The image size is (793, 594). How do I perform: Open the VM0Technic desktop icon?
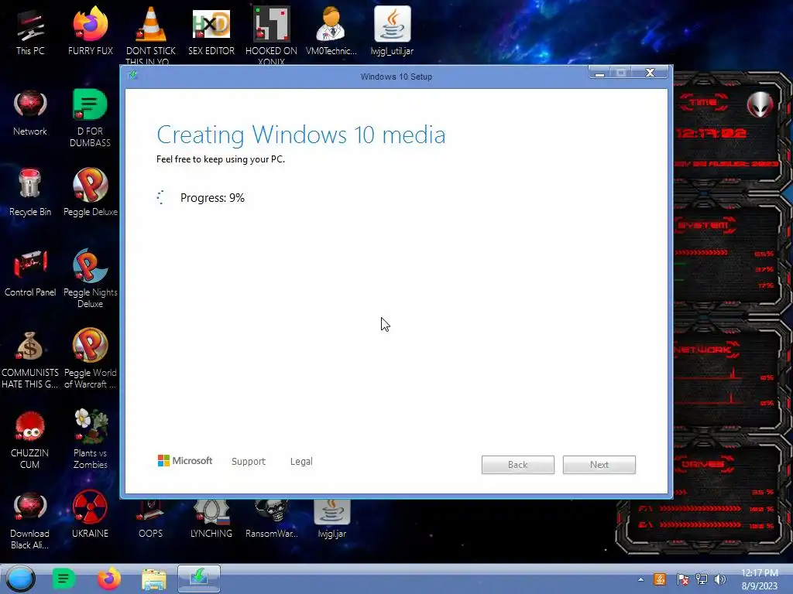point(331,31)
